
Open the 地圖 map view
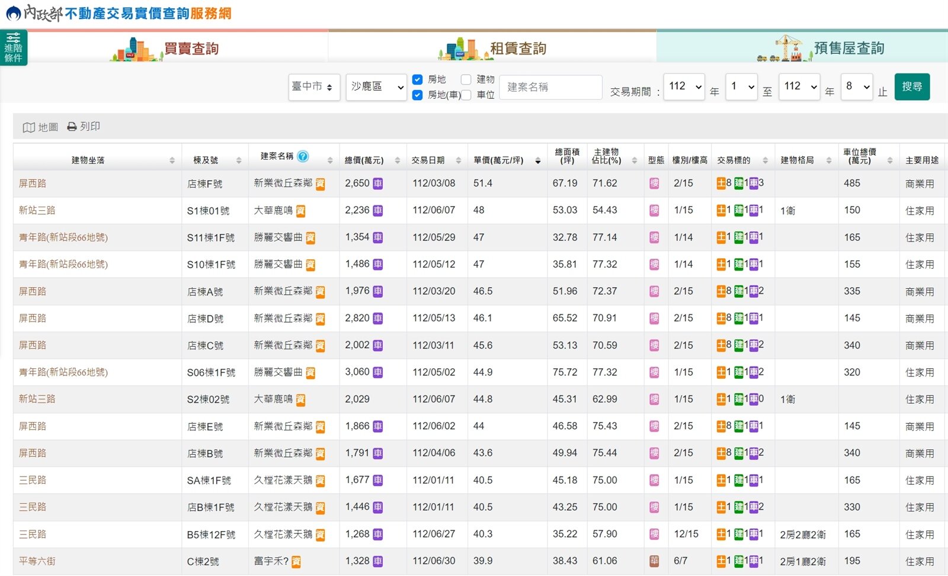(x=40, y=126)
